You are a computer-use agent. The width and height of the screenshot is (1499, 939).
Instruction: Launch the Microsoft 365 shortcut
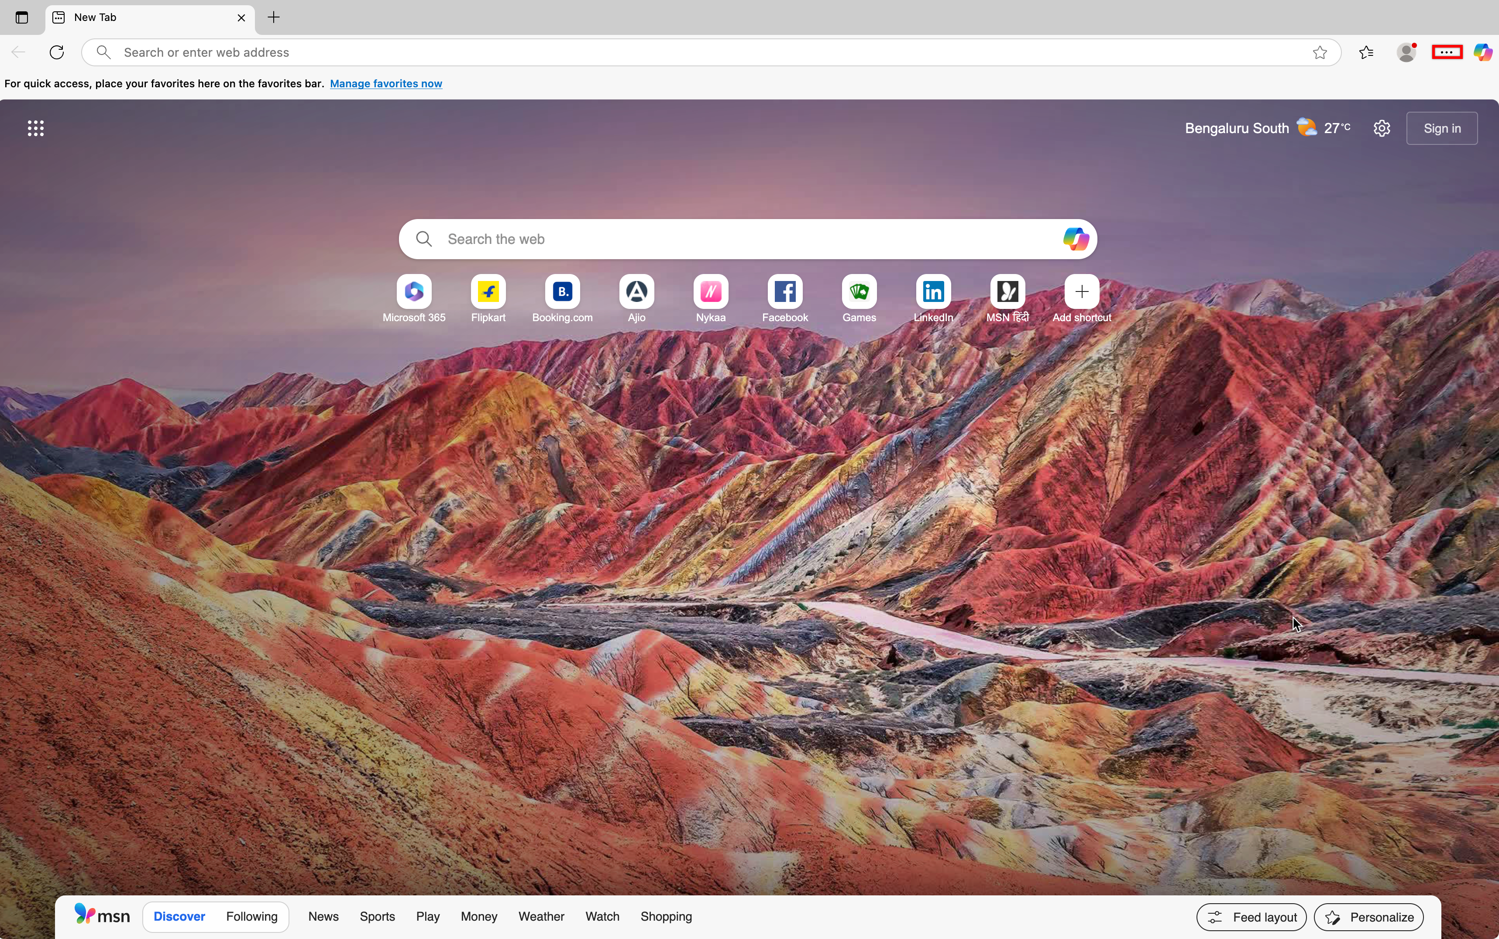(x=414, y=292)
